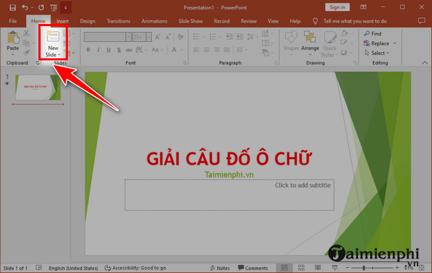The image size is (432, 273).
Task: Switch to Slide Sorter view
Action: tap(302, 268)
